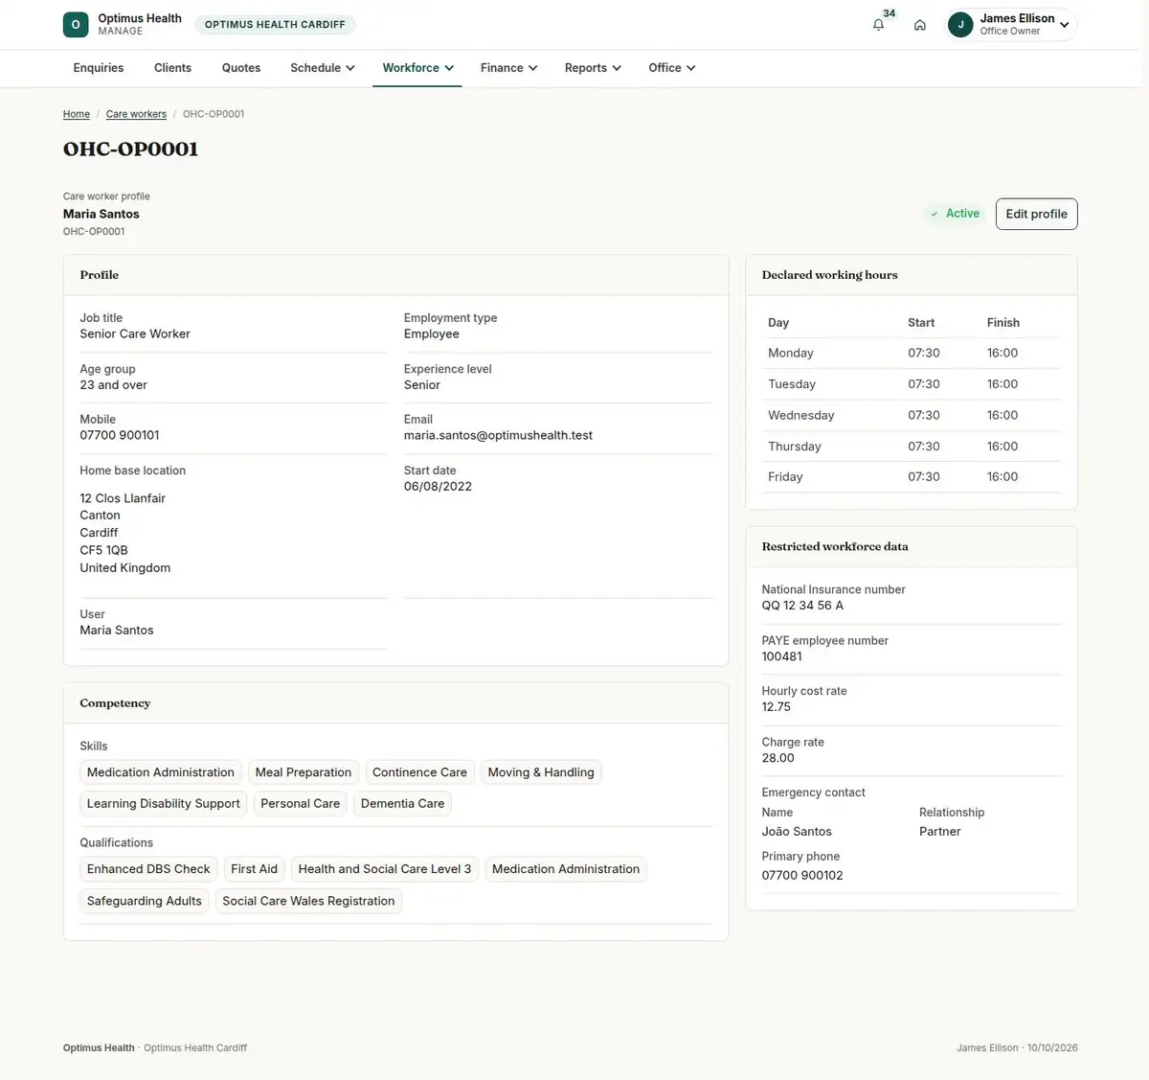Click the Edit profile button
This screenshot has height=1080, width=1149.
point(1036,214)
